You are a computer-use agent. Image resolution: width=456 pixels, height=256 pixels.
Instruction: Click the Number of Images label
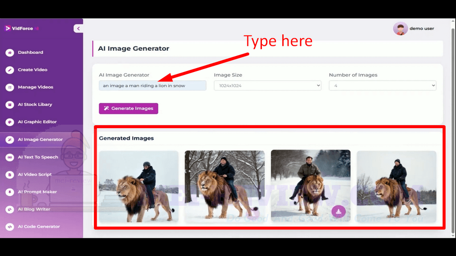353,75
